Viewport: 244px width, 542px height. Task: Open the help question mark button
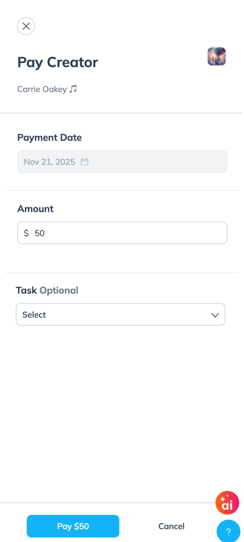tap(228, 531)
